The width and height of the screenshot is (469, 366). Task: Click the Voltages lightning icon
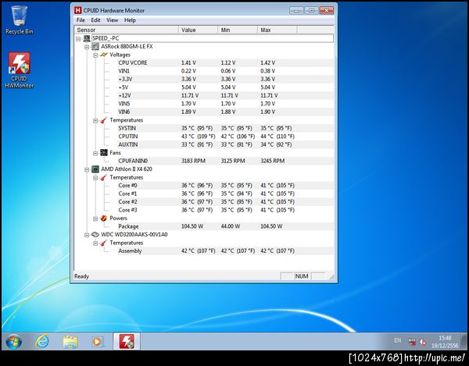[104, 55]
